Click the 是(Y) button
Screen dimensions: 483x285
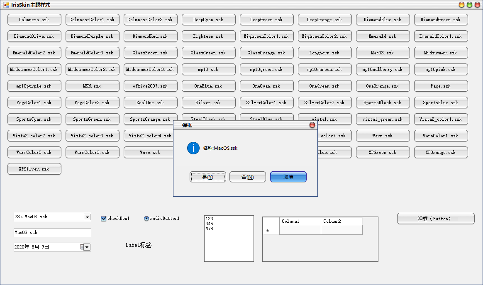click(207, 177)
